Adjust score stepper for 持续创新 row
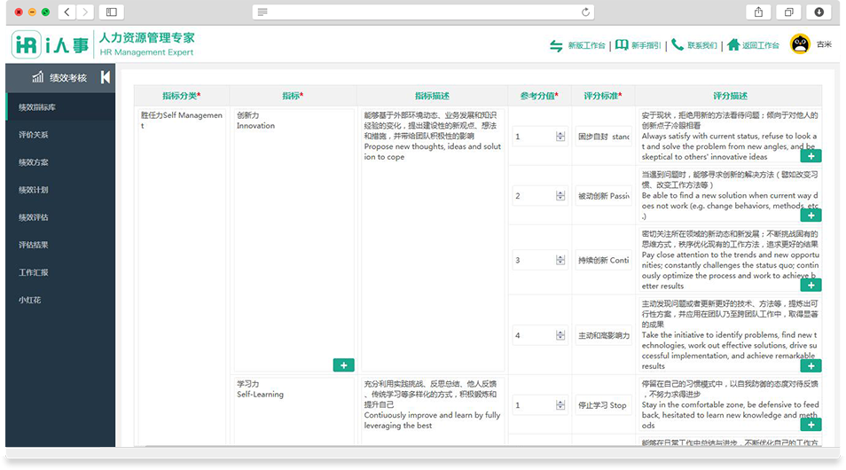This screenshot has height=470, width=846. coord(560,260)
